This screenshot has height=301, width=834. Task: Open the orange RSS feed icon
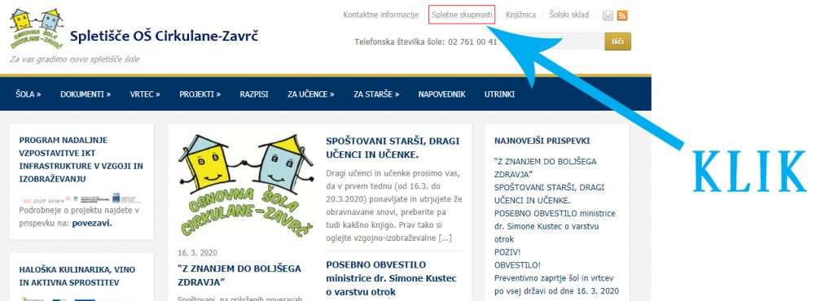[x=621, y=15]
